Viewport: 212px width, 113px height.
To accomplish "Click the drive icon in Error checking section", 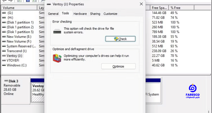I will (x=57, y=31).
